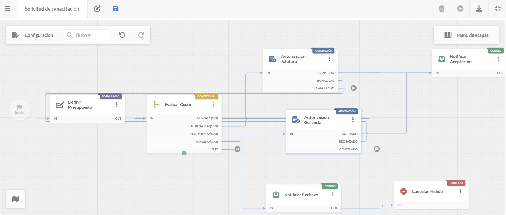The image size is (506, 215).
Task: Click the CONDICIONAL tag badge
Action: pyautogui.click(x=206, y=96)
